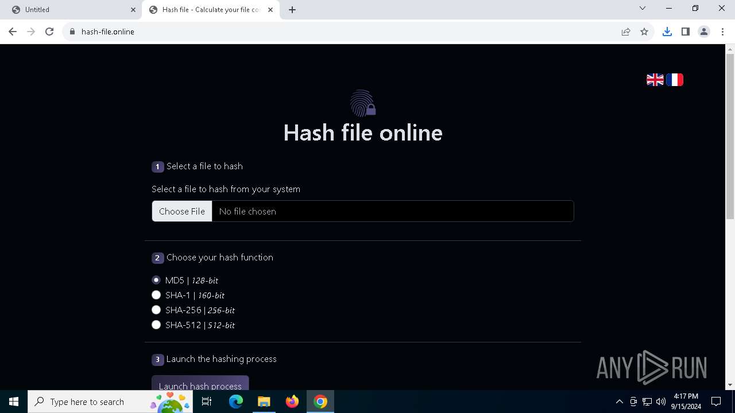
Task: Click 'Choose your hash function' step label
Action: click(219, 257)
